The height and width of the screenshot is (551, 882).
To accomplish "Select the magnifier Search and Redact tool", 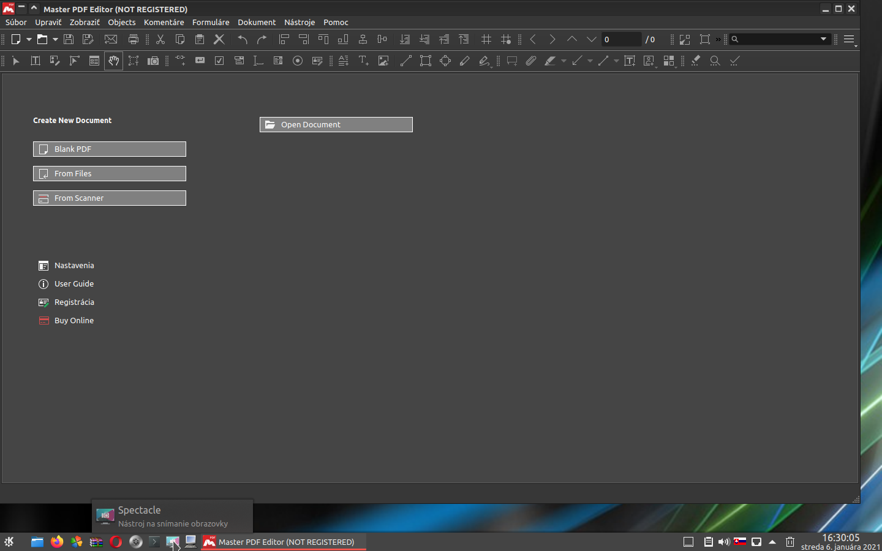I will tap(715, 61).
